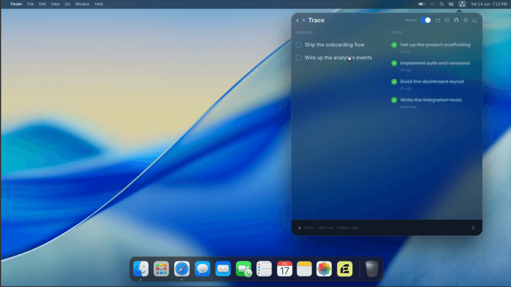Uncheck Build the dashboard layout task

[x=394, y=82]
